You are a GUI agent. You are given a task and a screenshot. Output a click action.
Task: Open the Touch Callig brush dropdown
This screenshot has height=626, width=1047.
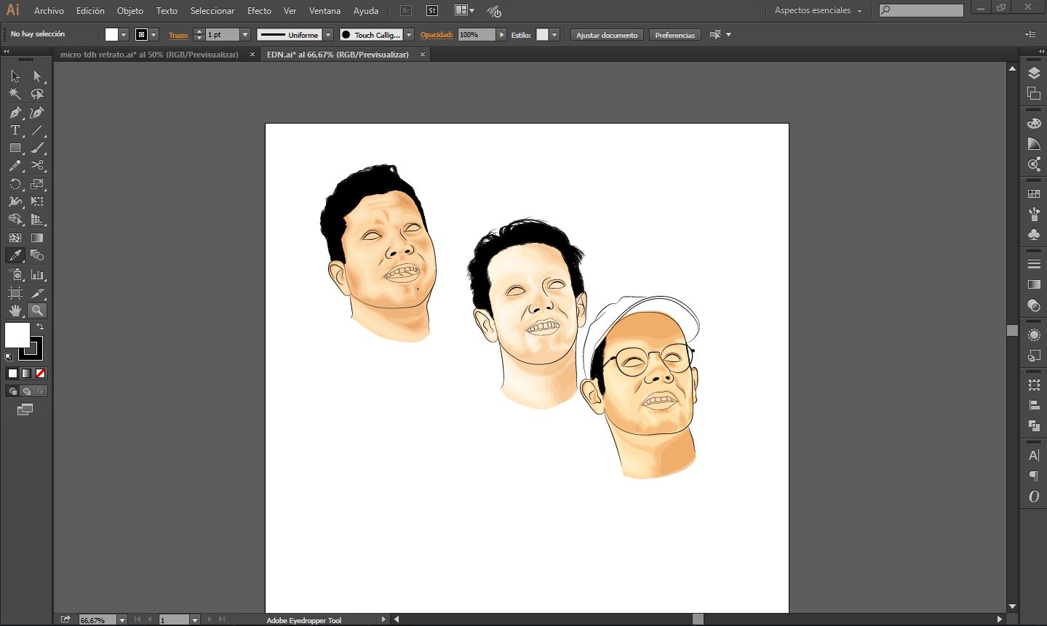409,35
